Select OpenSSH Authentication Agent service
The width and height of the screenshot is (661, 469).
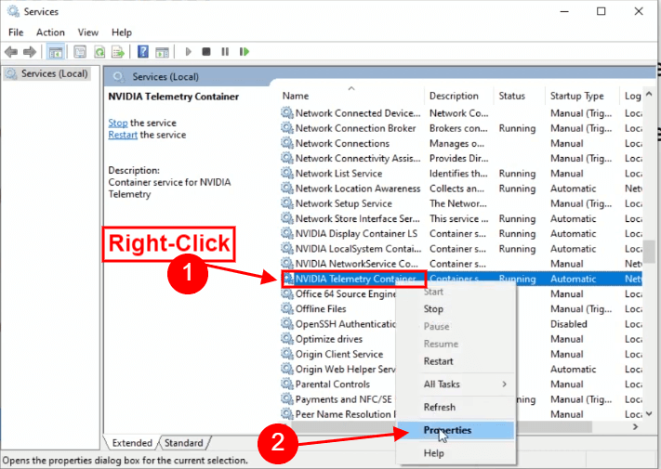338,324
